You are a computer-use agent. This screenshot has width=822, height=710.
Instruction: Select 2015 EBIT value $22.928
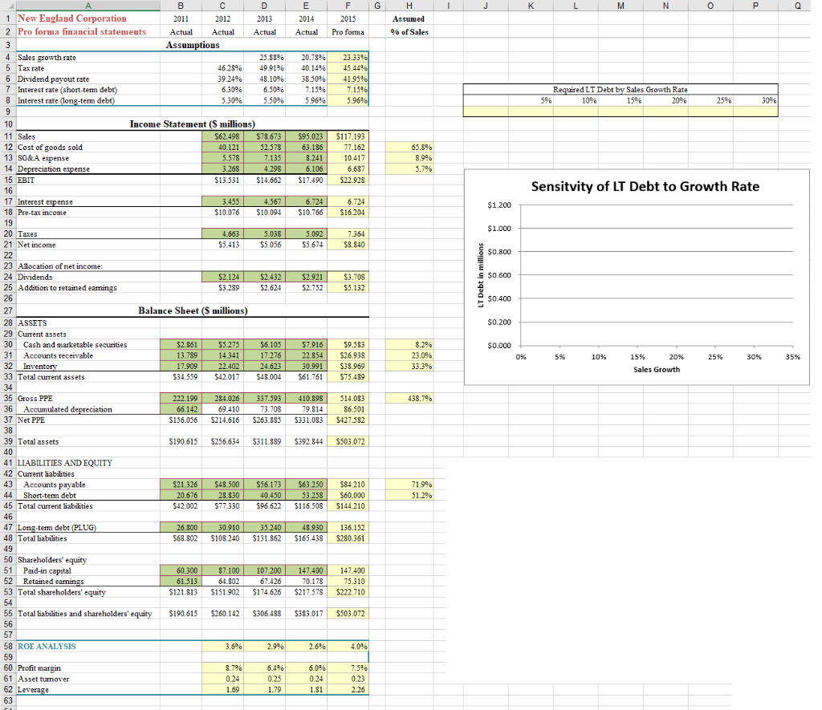pyautogui.click(x=348, y=180)
